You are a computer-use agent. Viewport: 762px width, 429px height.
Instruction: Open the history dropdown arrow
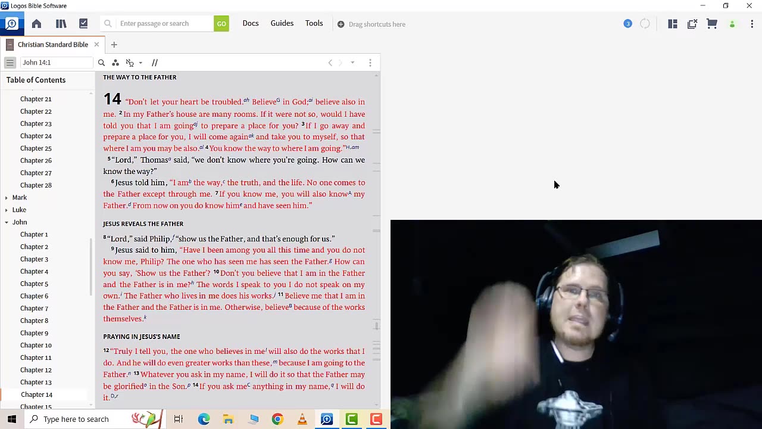[352, 63]
